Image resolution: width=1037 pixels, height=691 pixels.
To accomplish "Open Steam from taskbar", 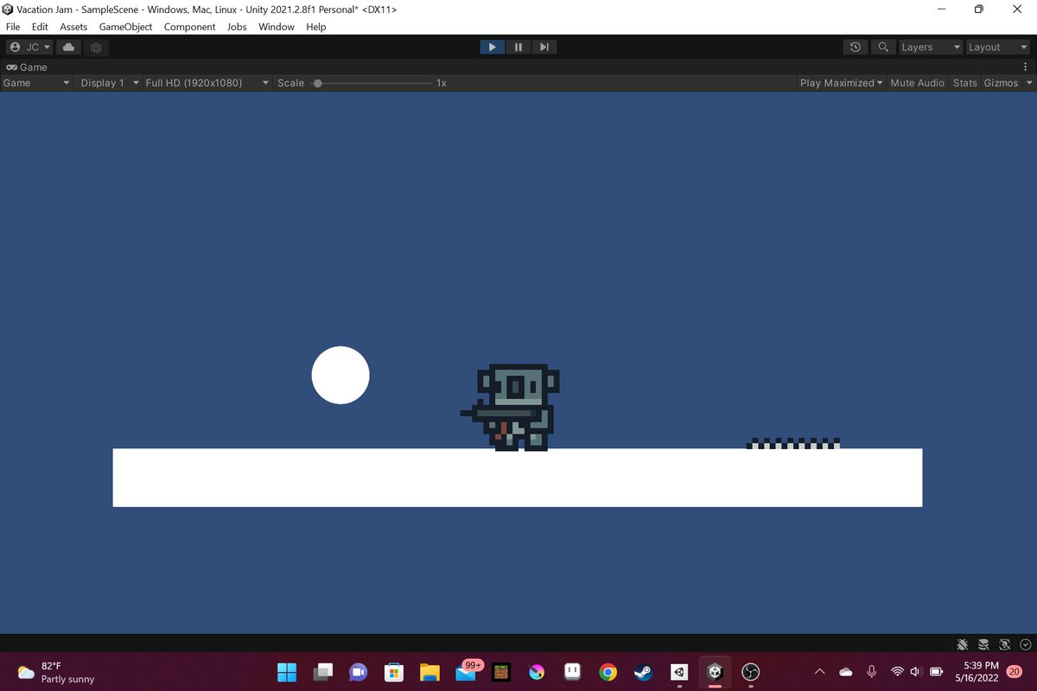I will coord(644,672).
